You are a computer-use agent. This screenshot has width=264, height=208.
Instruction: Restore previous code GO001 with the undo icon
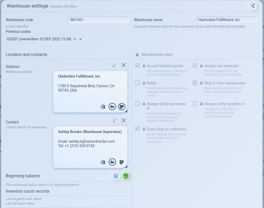pyautogui.click(x=75, y=39)
